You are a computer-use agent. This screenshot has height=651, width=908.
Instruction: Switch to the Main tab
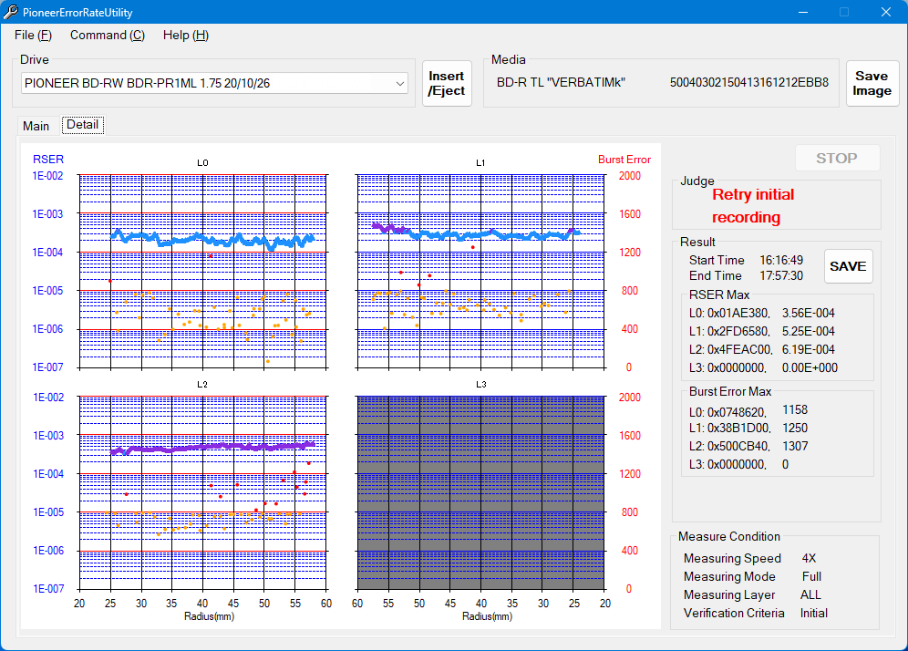pos(36,126)
